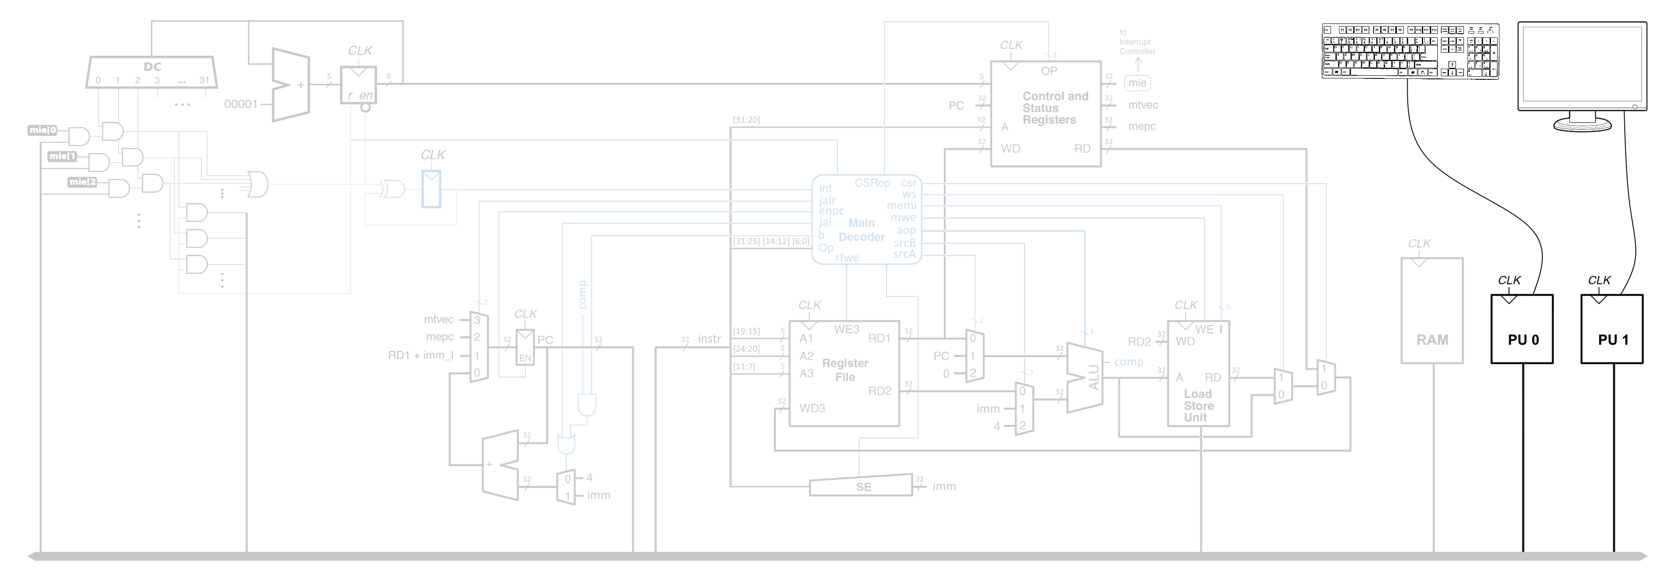The width and height of the screenshot is (1666, 580).
Task: Click the AND gate beside mie[2
Action: 118,188
